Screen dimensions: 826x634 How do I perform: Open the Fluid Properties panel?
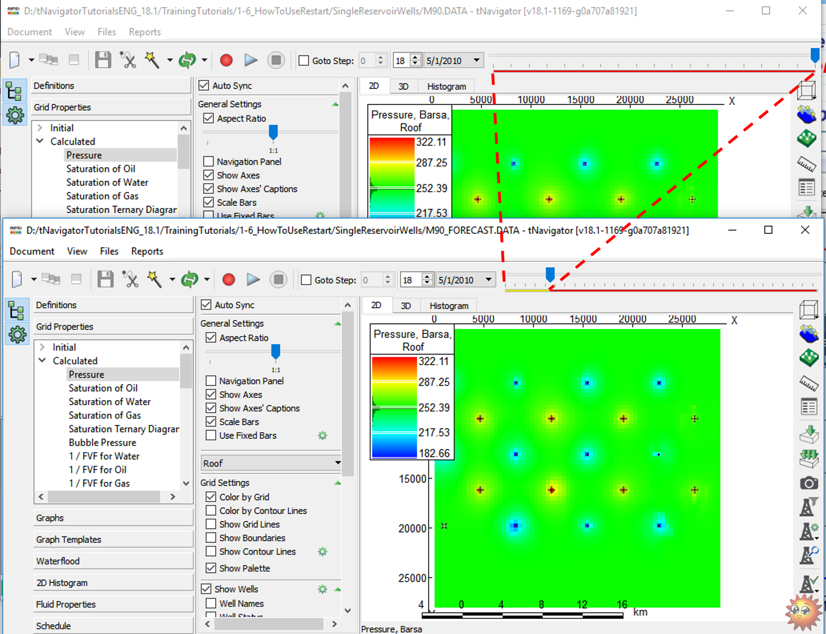click(113, 604)
